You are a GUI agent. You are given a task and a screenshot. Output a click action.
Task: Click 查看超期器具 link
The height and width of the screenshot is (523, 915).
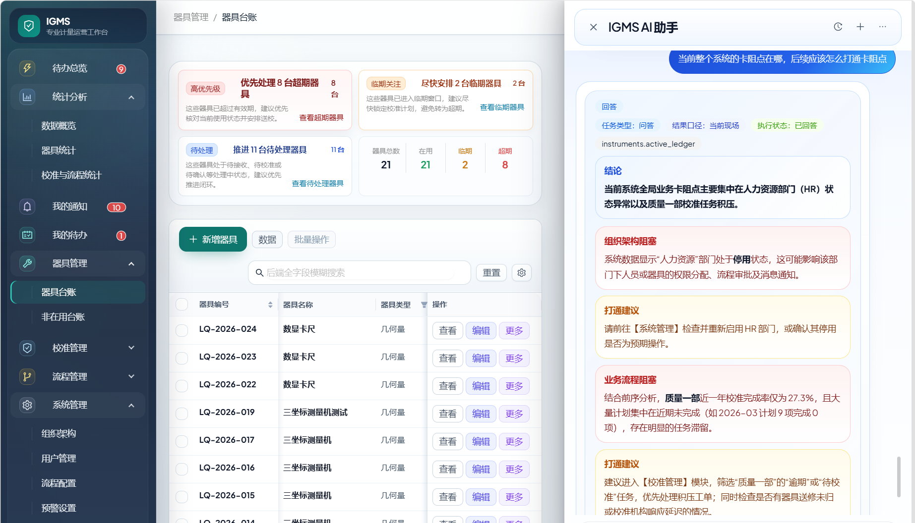pyautogui.click(x=321, y=118)
